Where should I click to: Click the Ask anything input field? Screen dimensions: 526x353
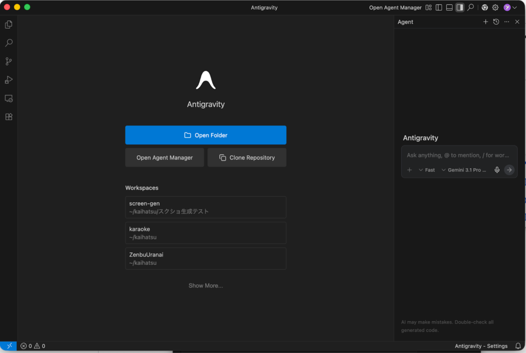(458, 155)
